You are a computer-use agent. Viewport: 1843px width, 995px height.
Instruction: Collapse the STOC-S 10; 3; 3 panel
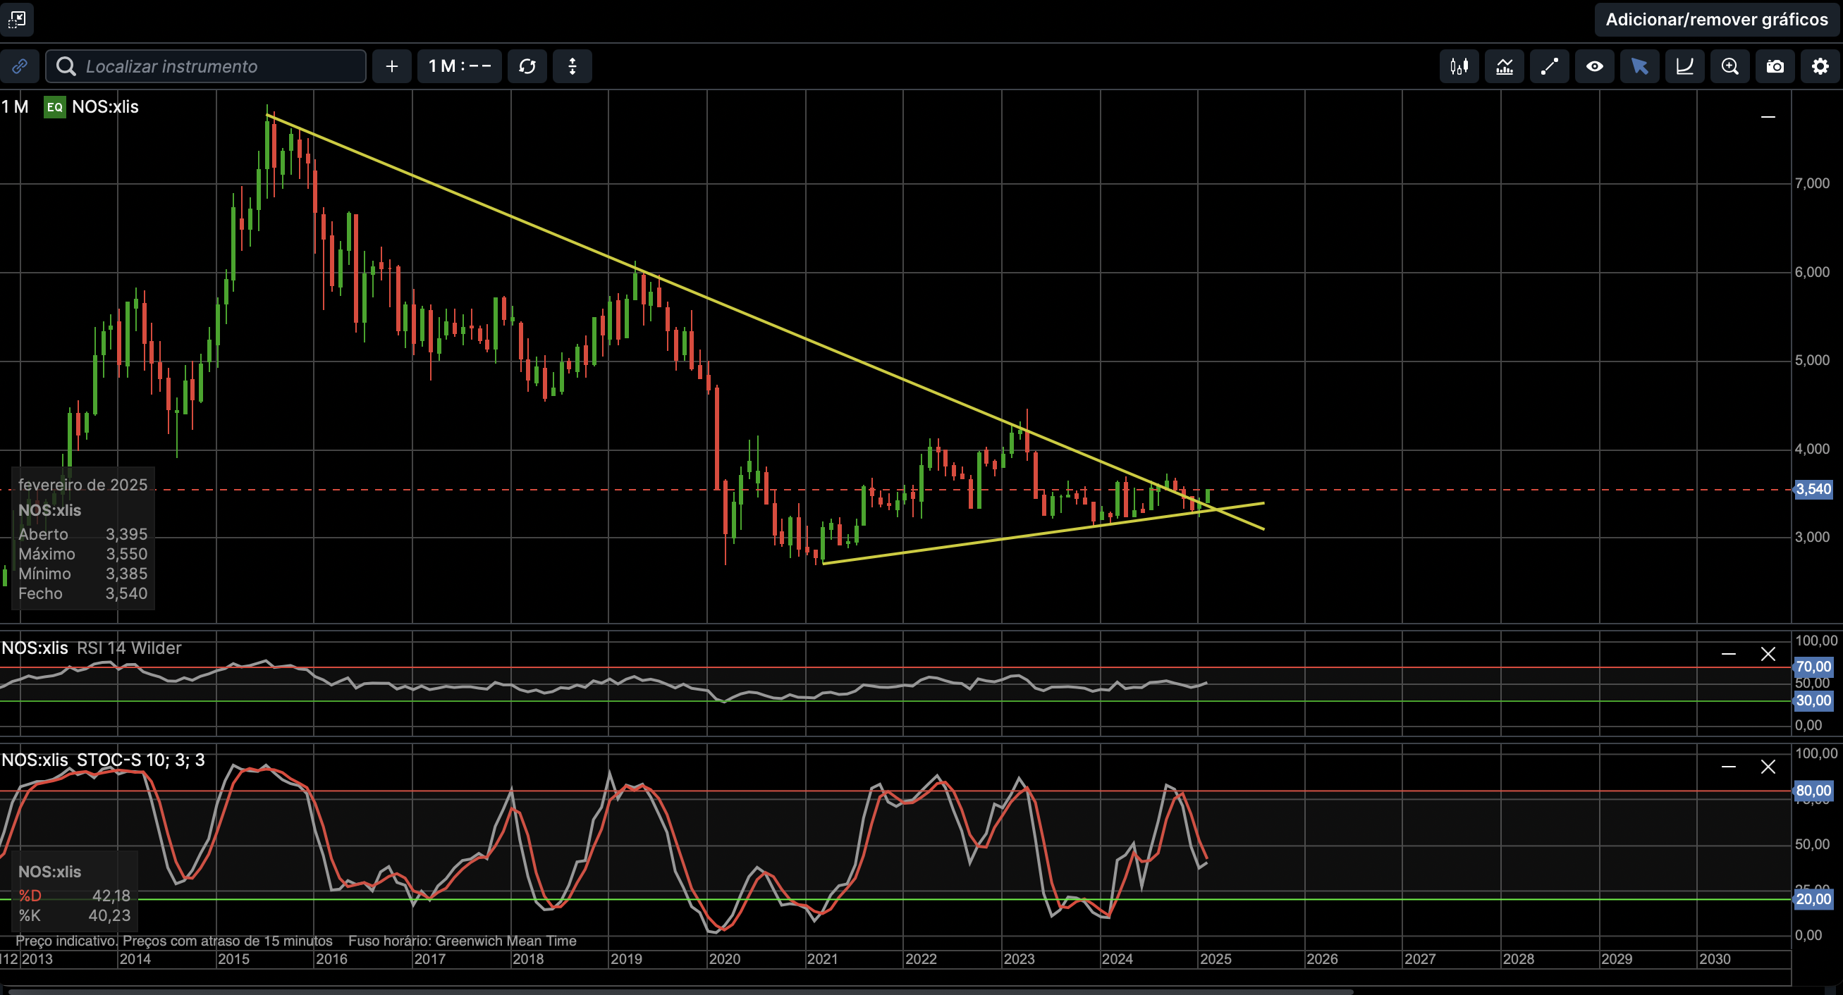1729,767
